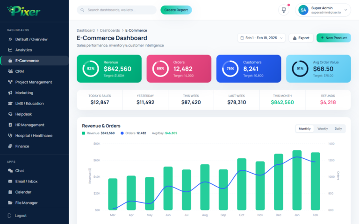Click the Finance coins icon
Screen dimensions: 359x224
[x=10, y=146]
